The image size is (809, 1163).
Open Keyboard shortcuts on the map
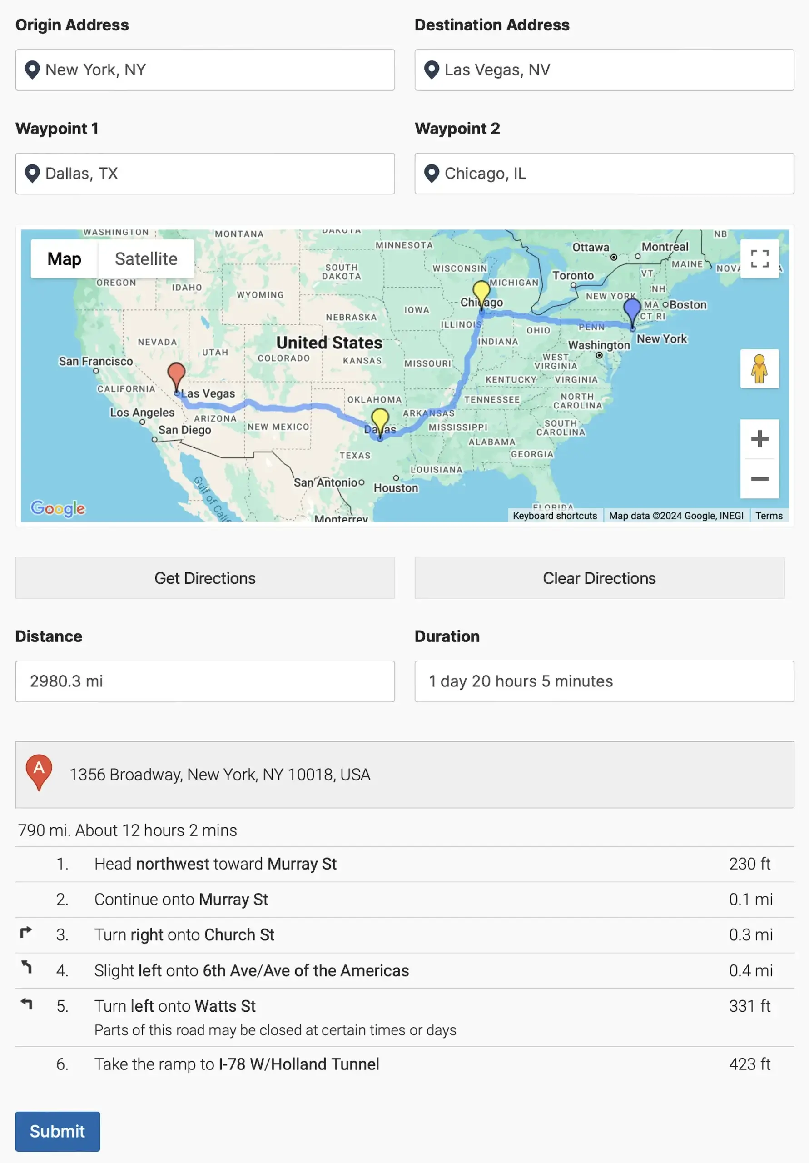(x=554, y=516)
